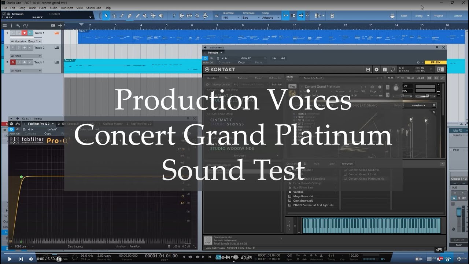Screen dimensions: 469x264
Task: Open the track inspector i icon
Action: tap(11, 25)
